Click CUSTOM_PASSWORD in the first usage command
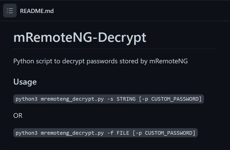Viewport: 230px width, 150px height. pyautogui.click(x=175, y=99)
